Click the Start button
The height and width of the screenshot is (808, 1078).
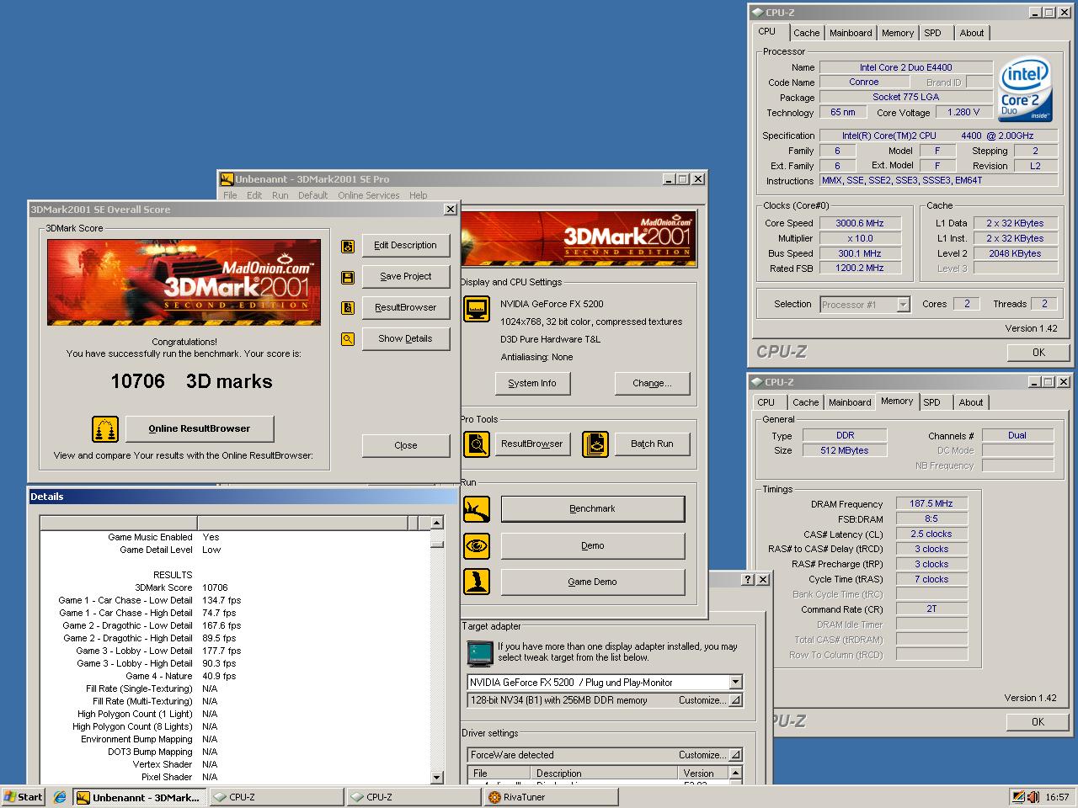tap(24, 797)
